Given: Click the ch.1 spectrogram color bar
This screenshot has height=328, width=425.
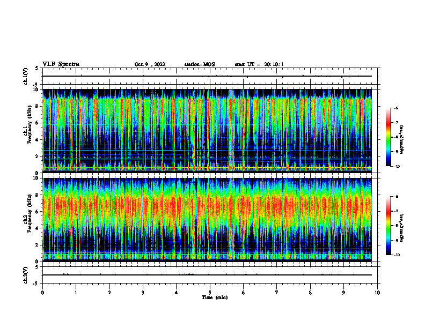Looking at the screenshot, I should tap(388, 137).
